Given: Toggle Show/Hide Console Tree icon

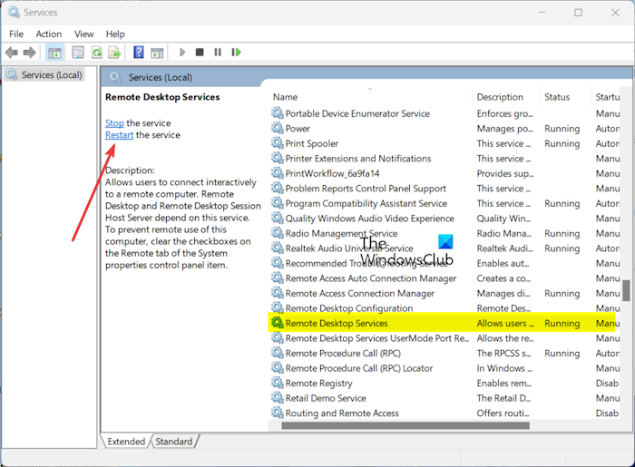Looking at the screenshot, I should (54, 53).
